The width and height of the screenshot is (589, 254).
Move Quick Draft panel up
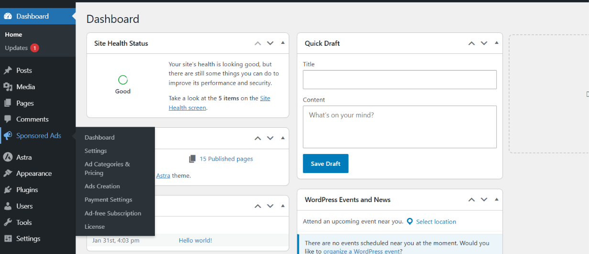point(471,43)
